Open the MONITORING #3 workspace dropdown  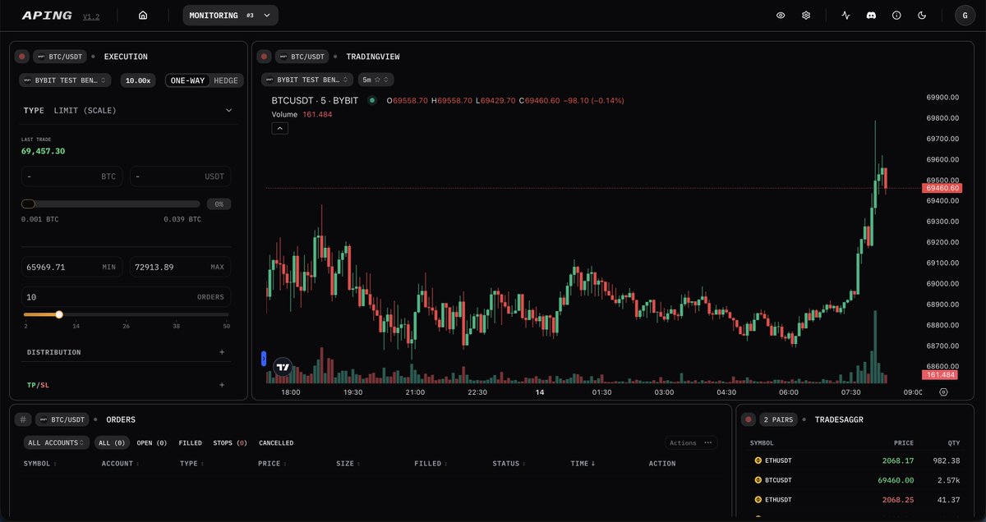coord(230,15)
